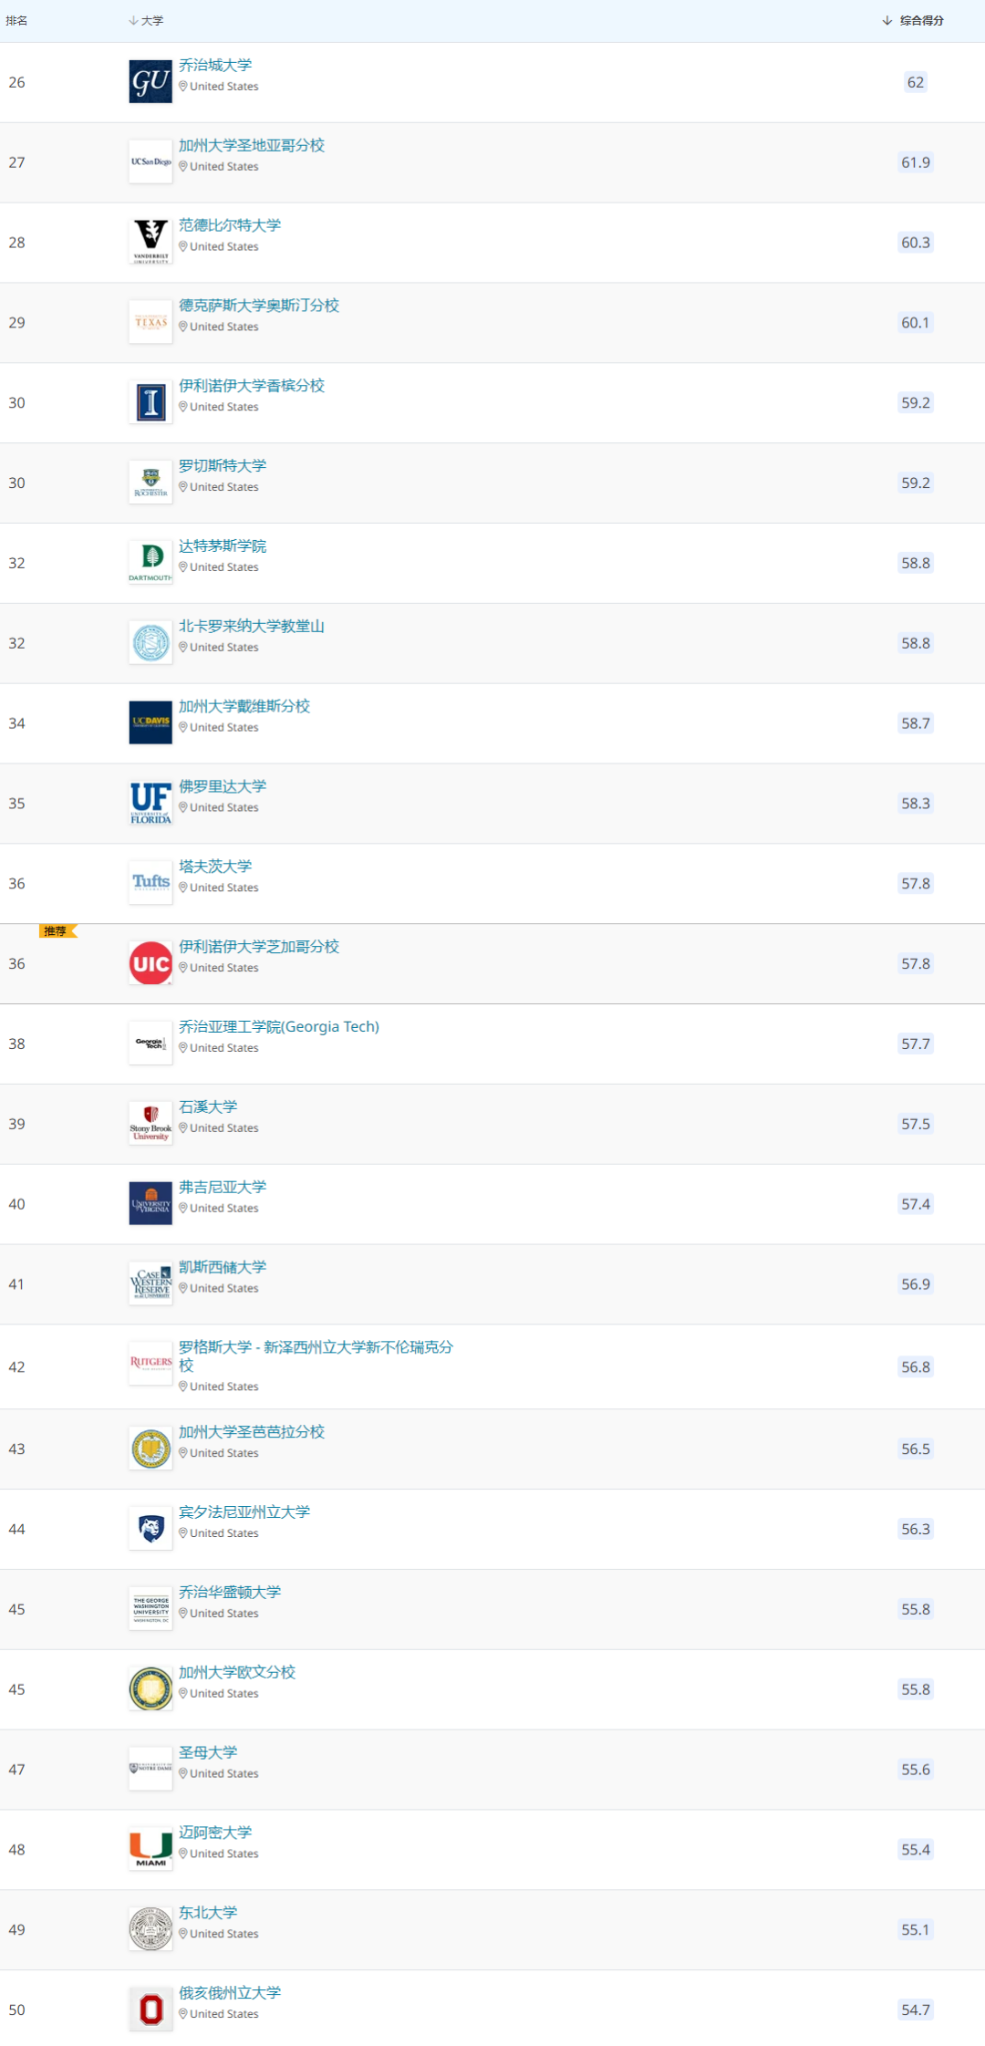Click the Dartmouth green tree logo
This screenshot has height=2046, width=985.
[150, 562]
